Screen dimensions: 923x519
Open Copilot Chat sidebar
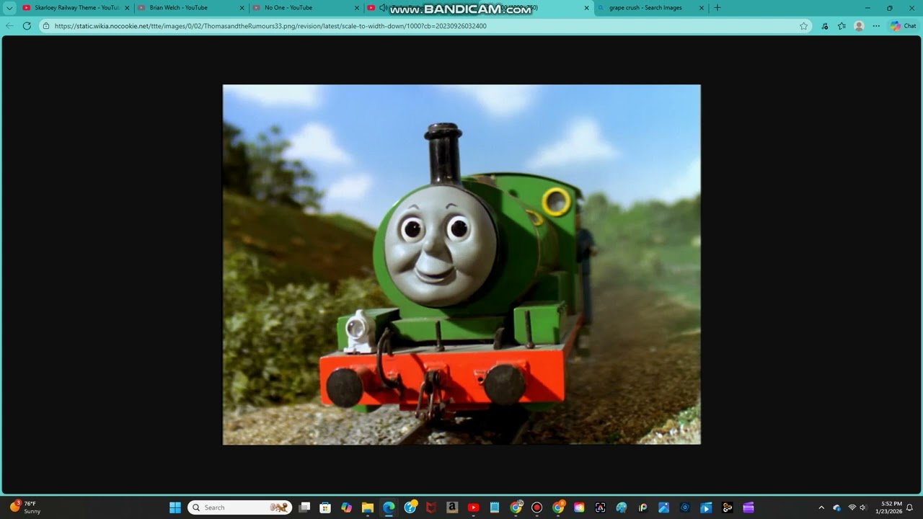coord(903,26)
